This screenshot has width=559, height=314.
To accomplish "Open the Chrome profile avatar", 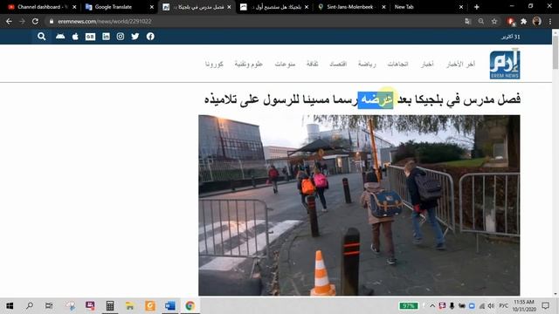I will (x=537, y=21).
